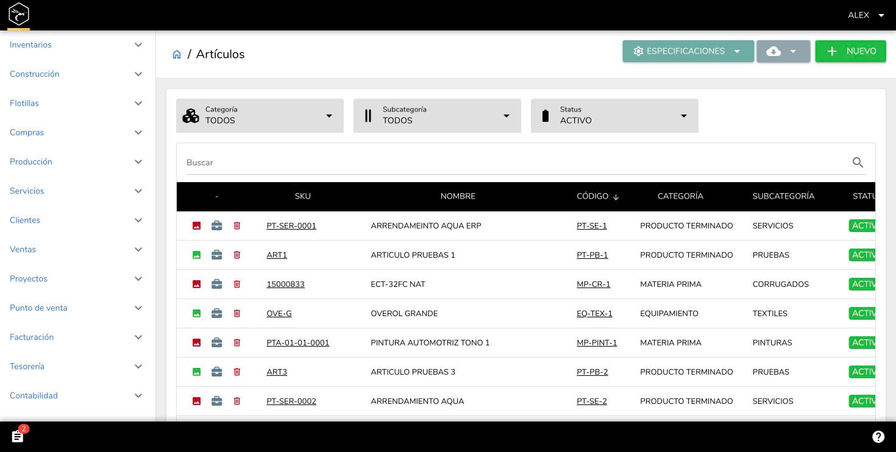Click the app logo in top bar
Viewport: 896px width, 452px height.
(19, 13)
